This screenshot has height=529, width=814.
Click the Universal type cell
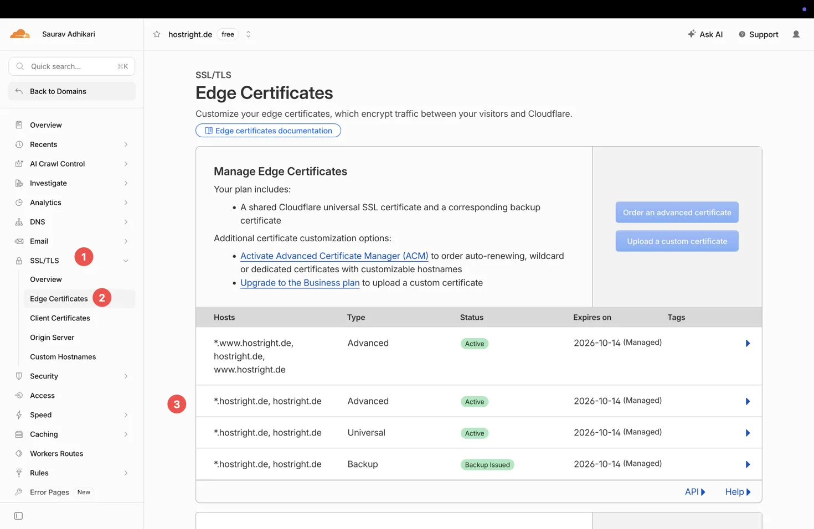click(366, 433)
